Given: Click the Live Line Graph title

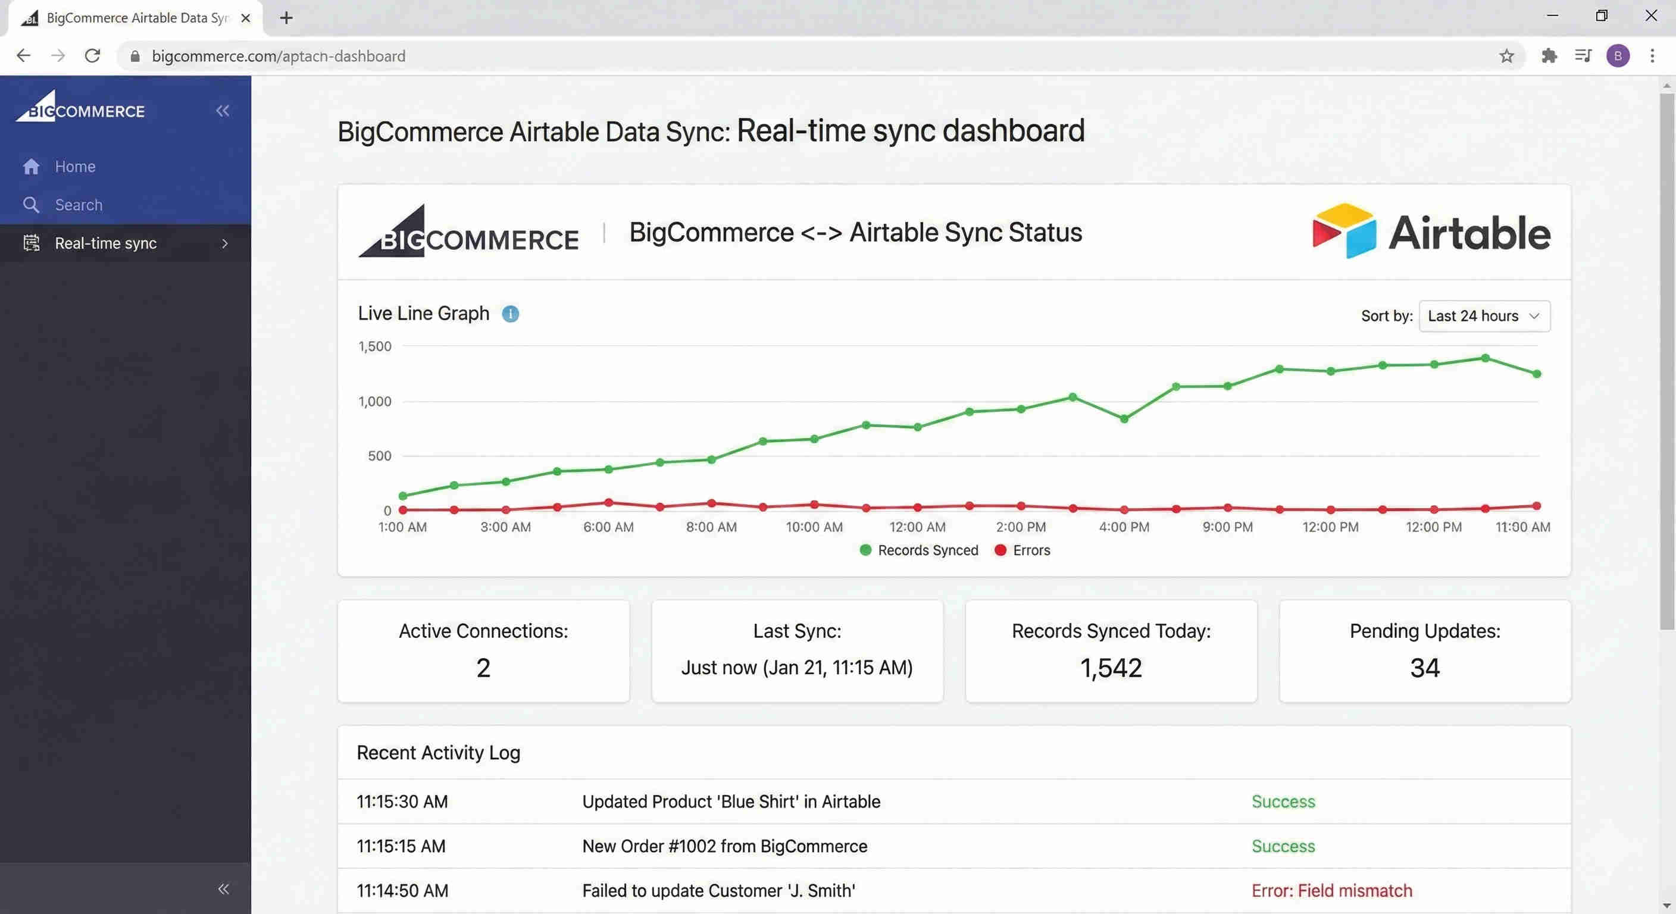Looking at the screenshot, I should click(424, 314).
